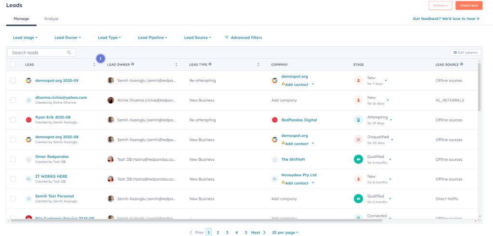
Task: Sort by the LEAD column arrows
Action: [x=94, y=65]
